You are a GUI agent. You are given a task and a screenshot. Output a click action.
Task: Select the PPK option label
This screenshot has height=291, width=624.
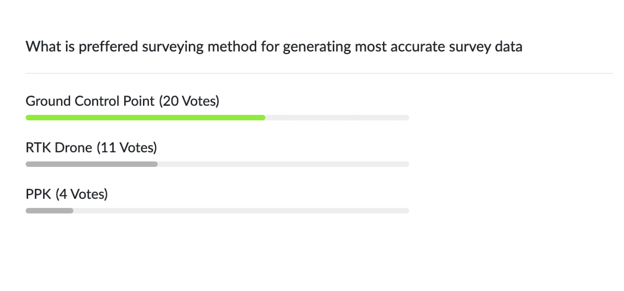(x=38, y=194)
